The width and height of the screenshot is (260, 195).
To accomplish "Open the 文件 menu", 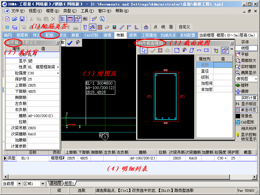I will click(18, 11).
